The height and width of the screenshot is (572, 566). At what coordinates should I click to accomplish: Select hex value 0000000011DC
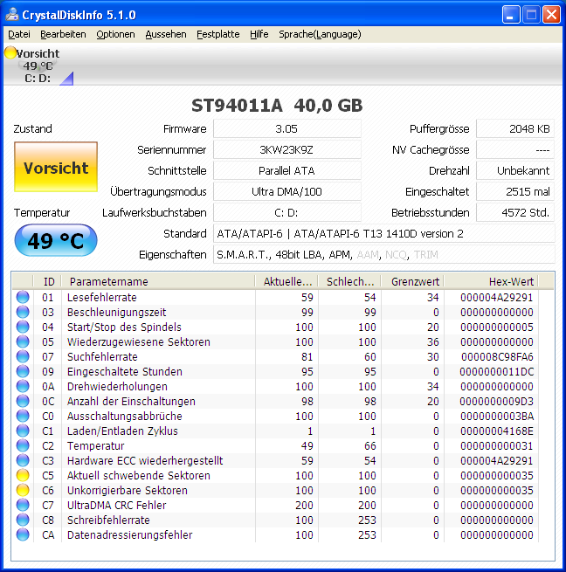point(497,371)
